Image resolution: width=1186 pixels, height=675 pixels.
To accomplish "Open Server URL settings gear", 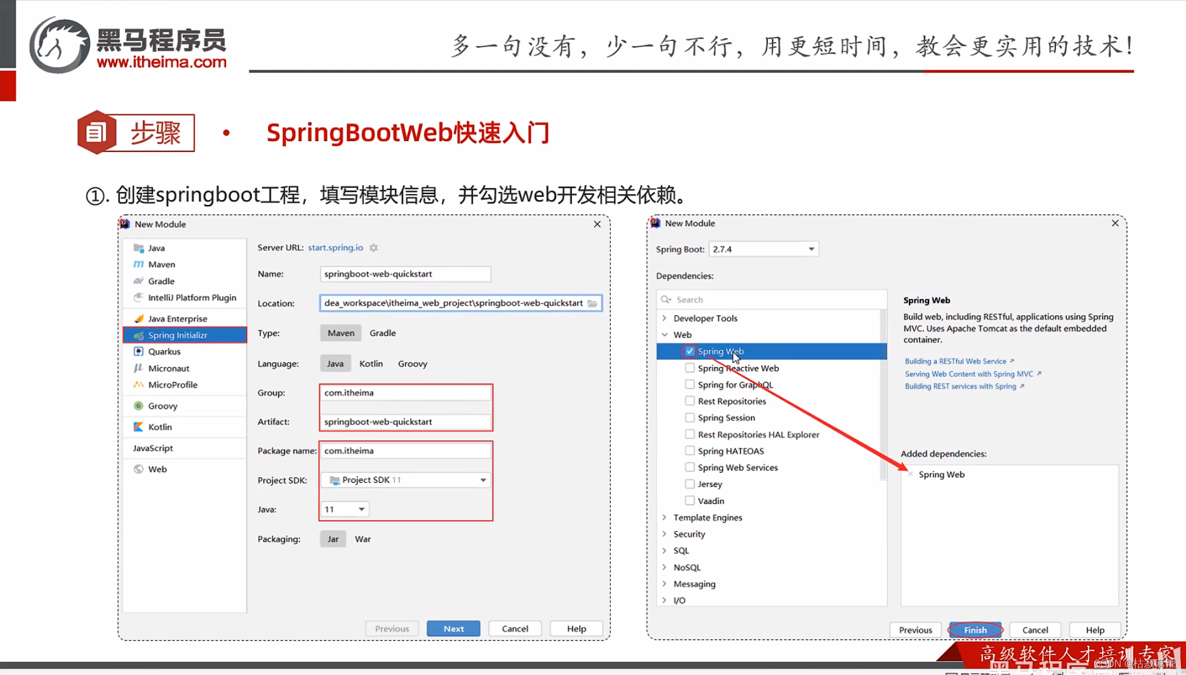I will pyautogui.click(x=374, y=247).
